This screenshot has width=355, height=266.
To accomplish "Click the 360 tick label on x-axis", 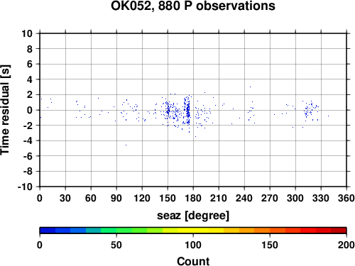I will click(x=346, y=198).
